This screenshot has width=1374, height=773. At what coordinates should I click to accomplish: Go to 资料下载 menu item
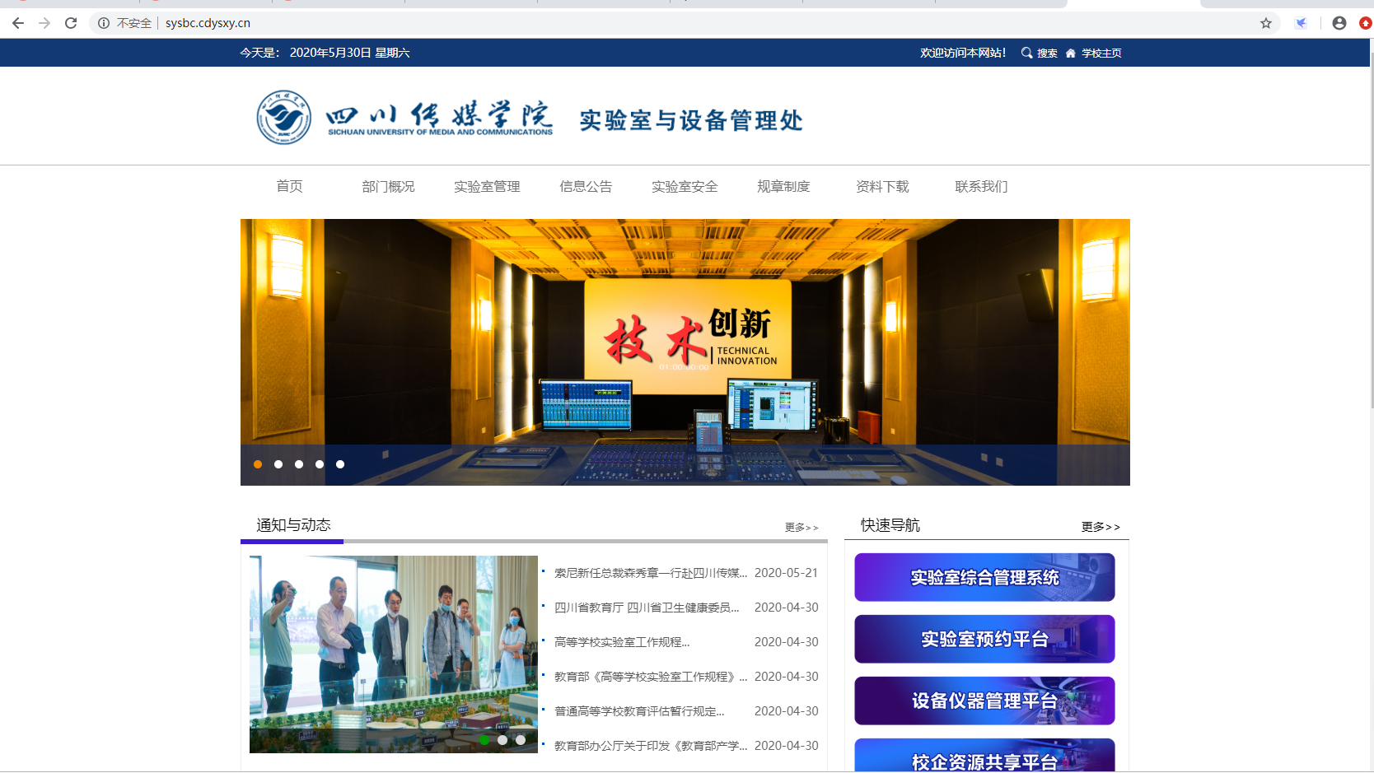point(882,187)
